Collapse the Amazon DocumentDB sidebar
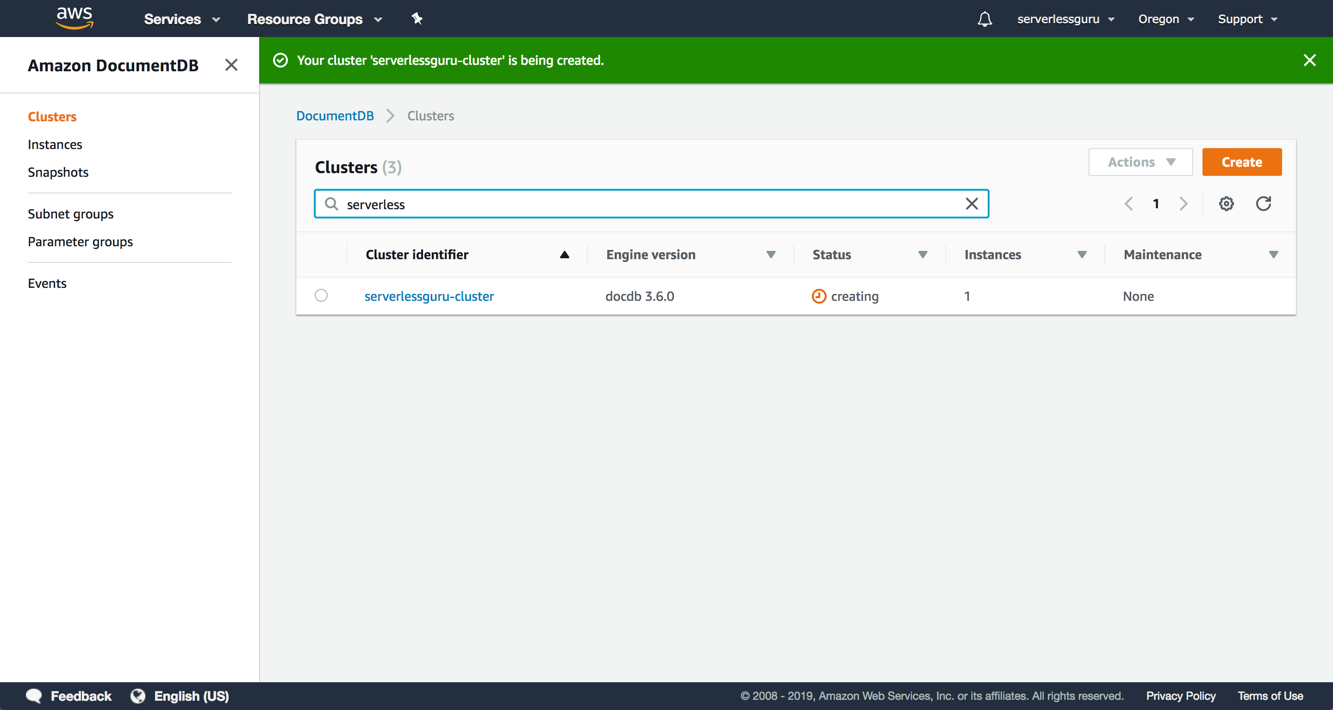This screenshot has width=1333, height=710. [x=231, y=65]
